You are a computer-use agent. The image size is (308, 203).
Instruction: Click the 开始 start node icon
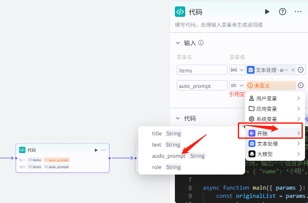tap(252, 133)
